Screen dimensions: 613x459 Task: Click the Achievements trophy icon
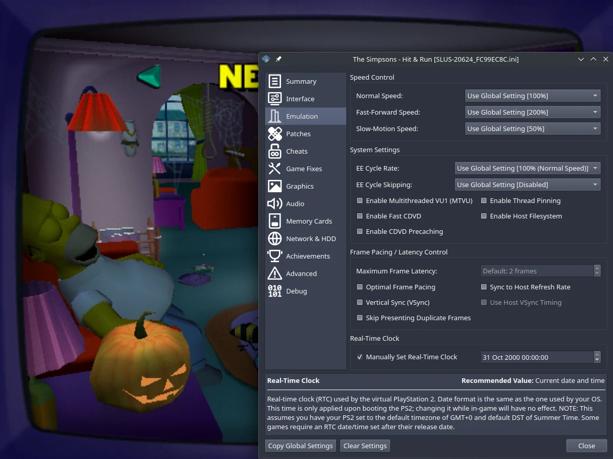click(275, 256)
